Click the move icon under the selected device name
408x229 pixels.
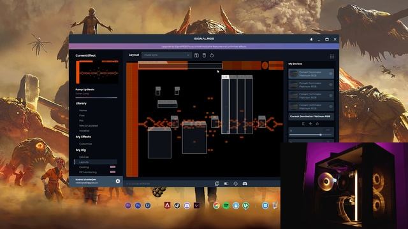(310, 124)
